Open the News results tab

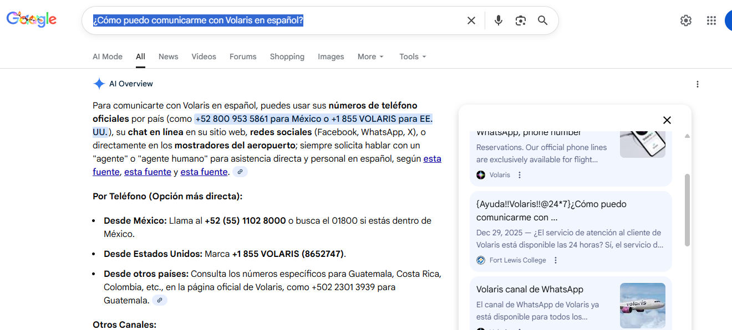(168, 56)
